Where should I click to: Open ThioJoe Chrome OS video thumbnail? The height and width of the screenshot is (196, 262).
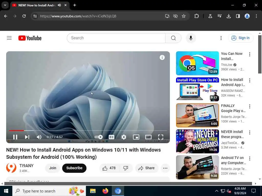click(x=197, y=63)
